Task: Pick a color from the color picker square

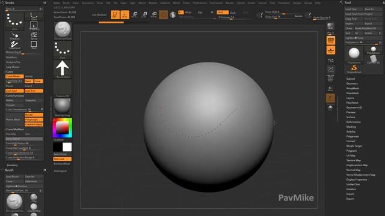Action: [63, 128]
